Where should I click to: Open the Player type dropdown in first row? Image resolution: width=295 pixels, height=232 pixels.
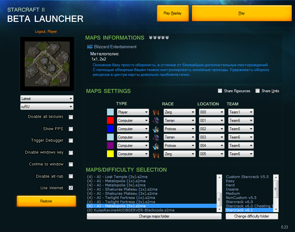pos(133,112)
